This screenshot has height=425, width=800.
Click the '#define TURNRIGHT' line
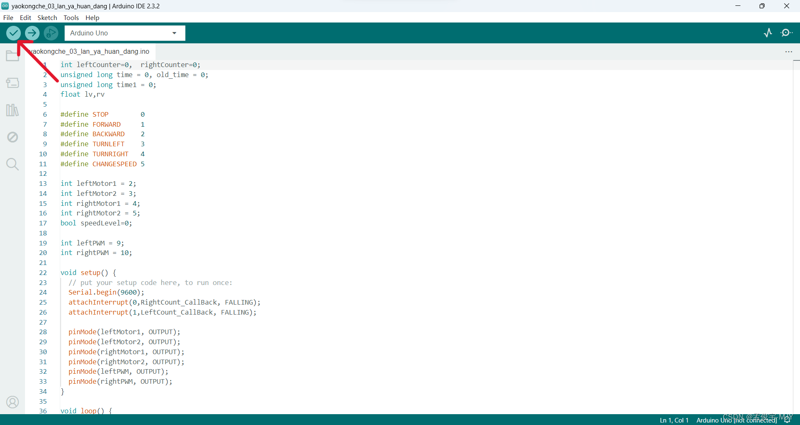pos(102,154)
